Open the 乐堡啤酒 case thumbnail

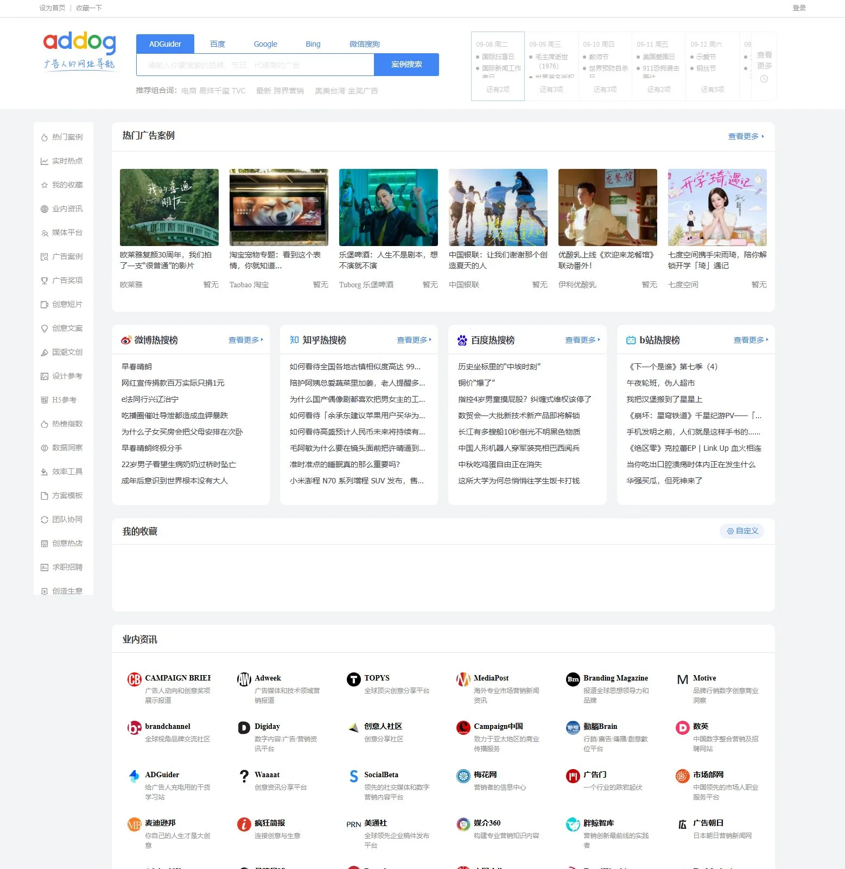389,207
